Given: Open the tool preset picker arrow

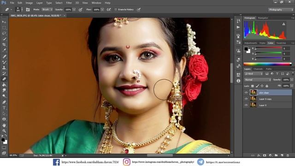Looking at the screenshot, I should (x=11, y=9).
